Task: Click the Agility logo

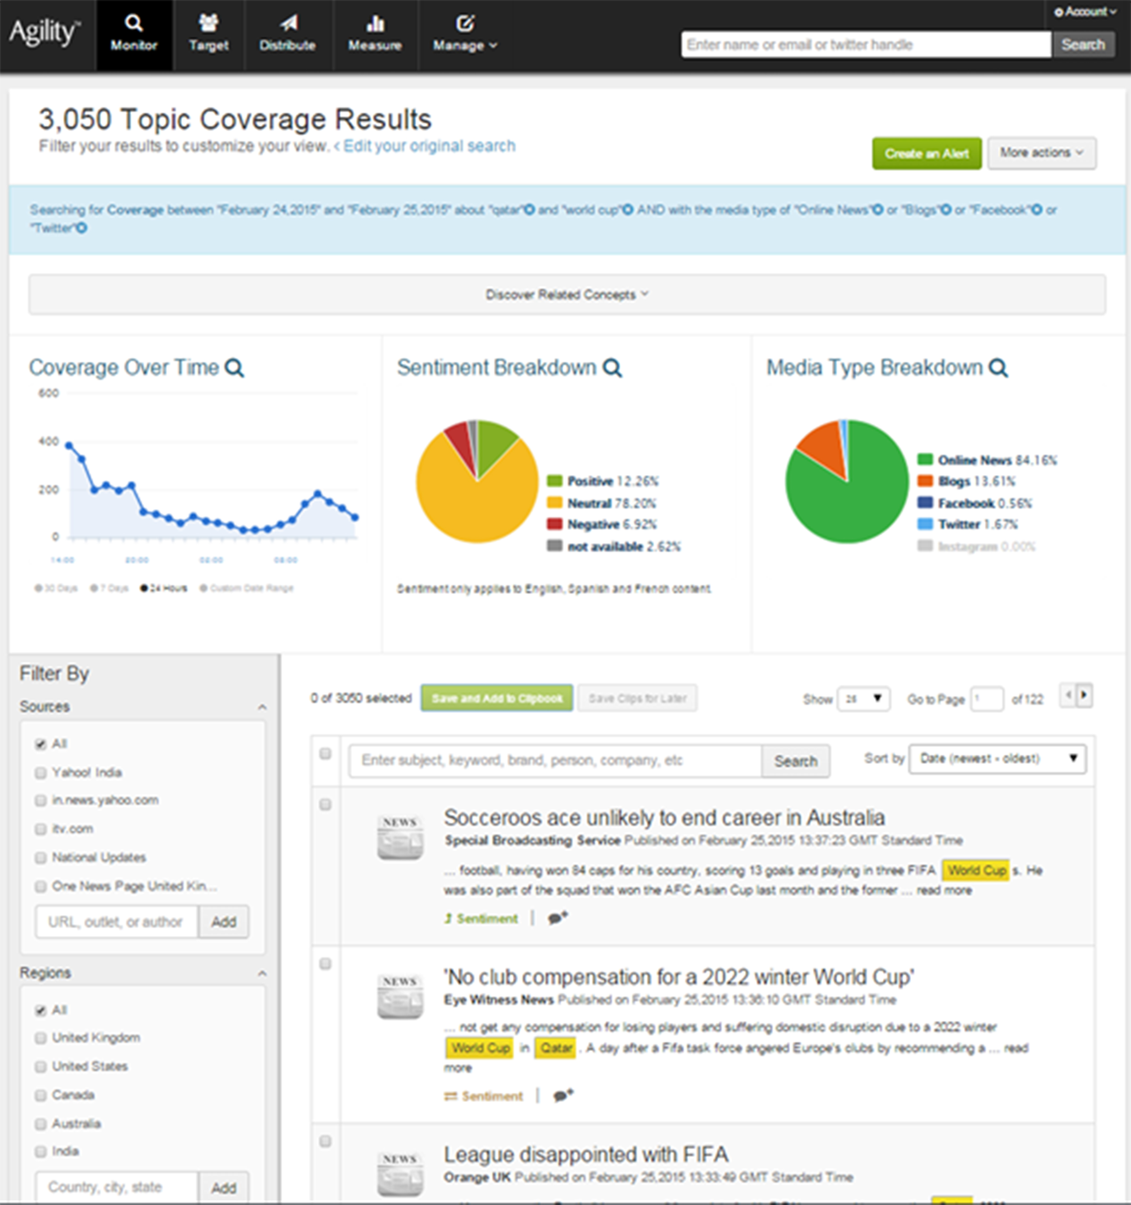Action: [44, 33]
